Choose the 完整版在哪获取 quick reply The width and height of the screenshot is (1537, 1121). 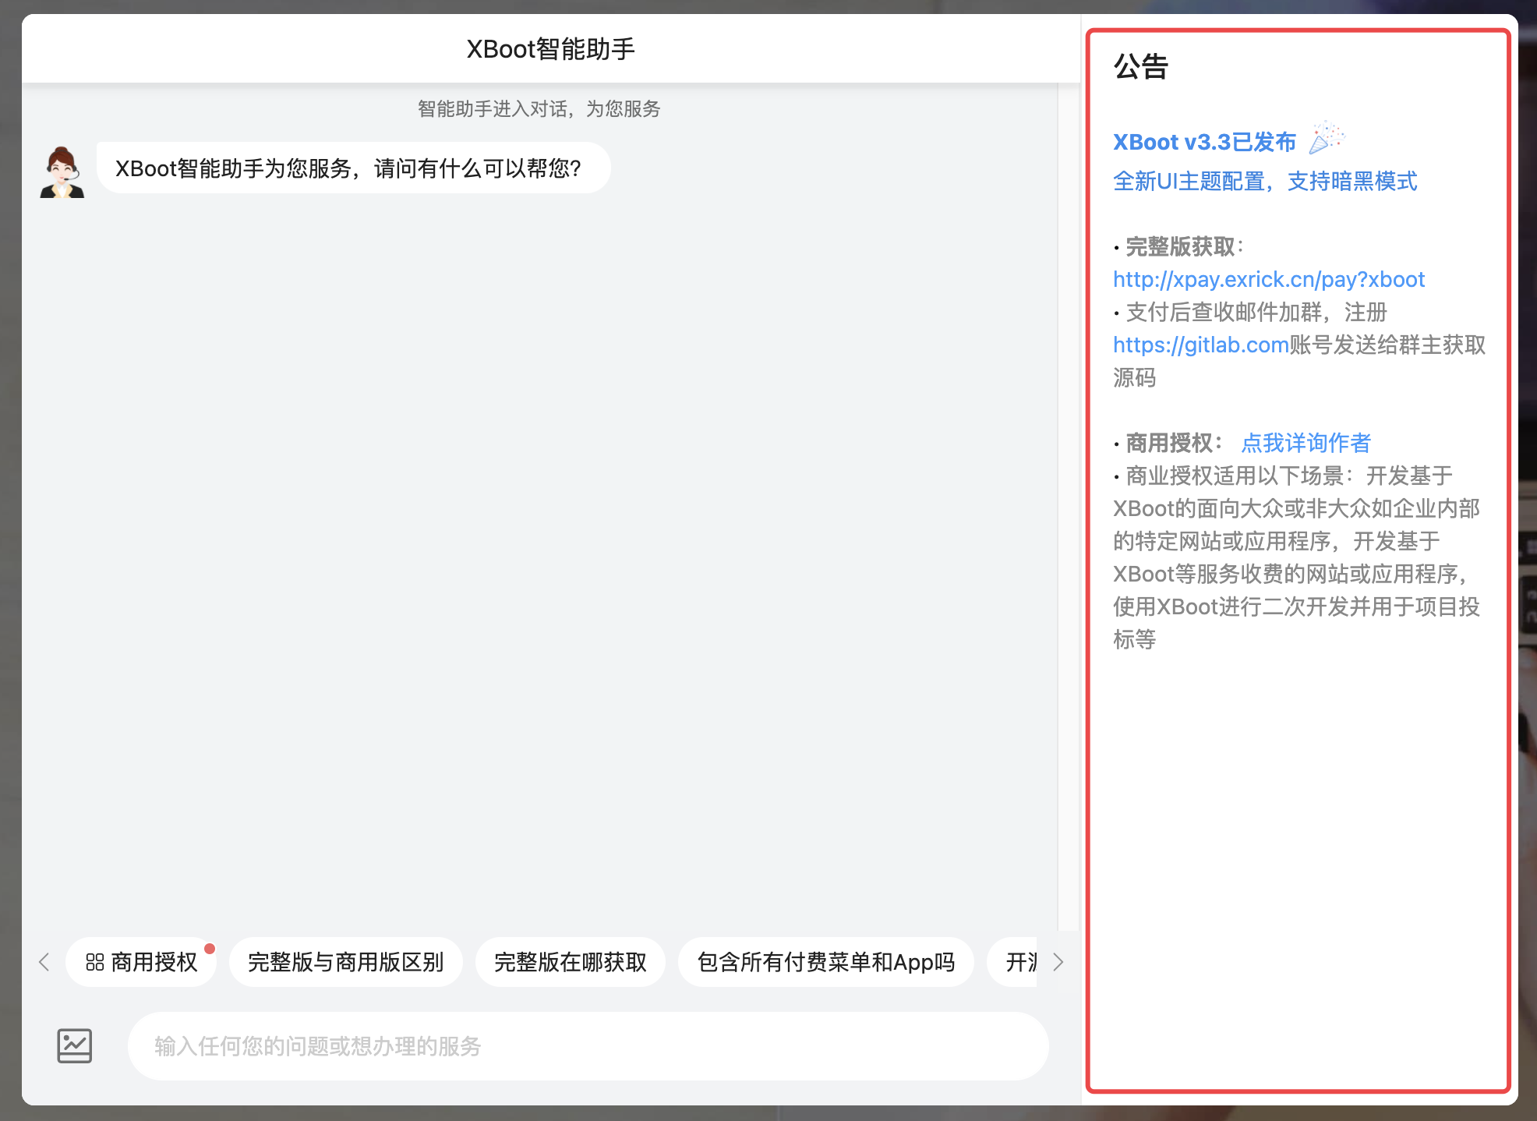point(571,962)
